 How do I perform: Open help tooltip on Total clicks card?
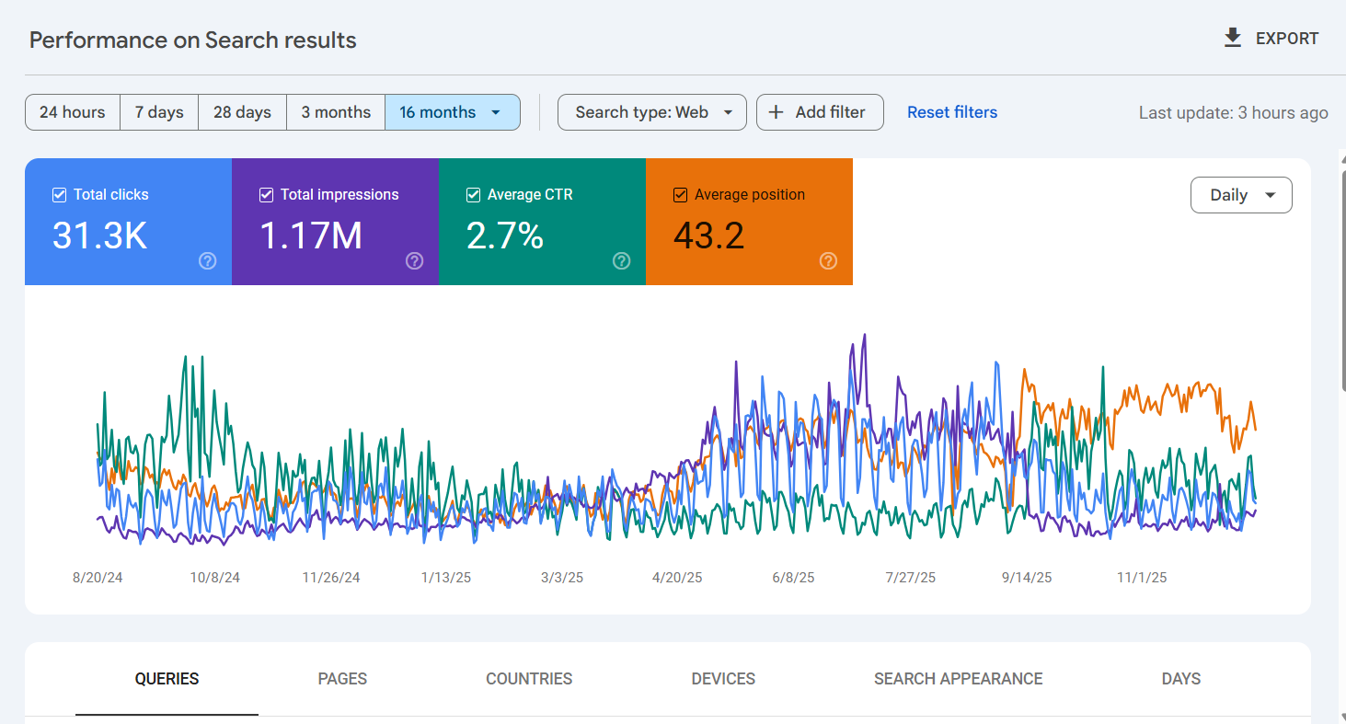pos(207,260)
